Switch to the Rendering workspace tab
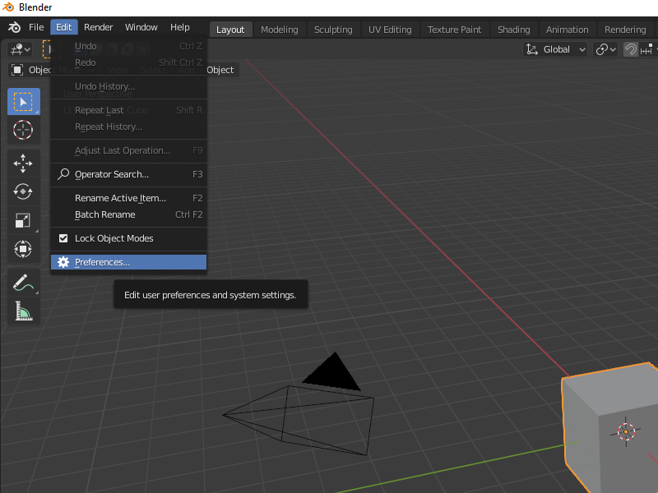This screenshot has height=493, width=658. click(625, 30)
